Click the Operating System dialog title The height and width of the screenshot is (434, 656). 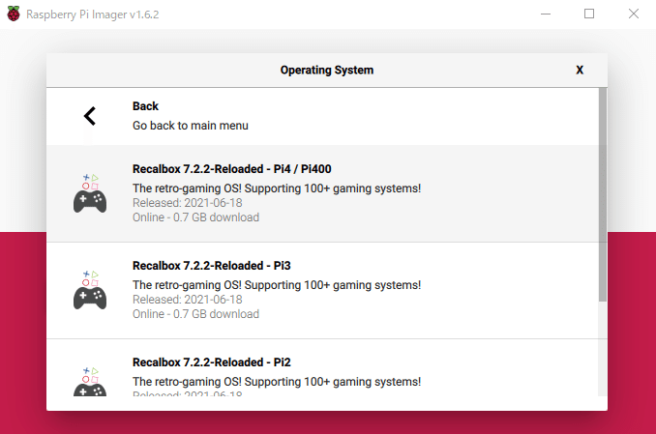(x=327, y=71)
